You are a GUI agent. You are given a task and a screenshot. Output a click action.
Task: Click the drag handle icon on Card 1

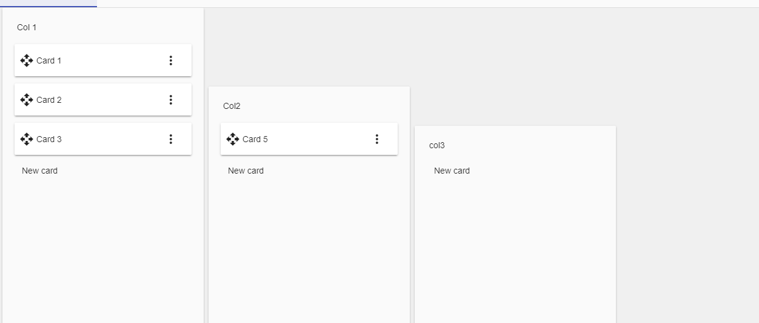27,60
